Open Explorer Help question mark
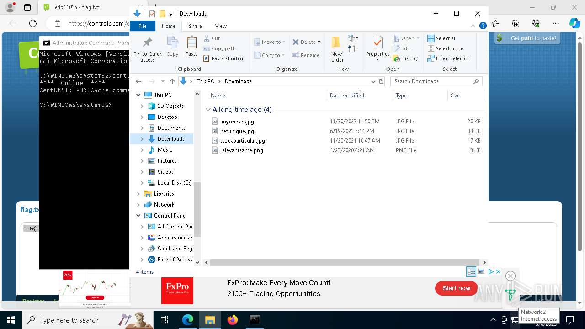 pyautogui.click(x=483, y=26)
